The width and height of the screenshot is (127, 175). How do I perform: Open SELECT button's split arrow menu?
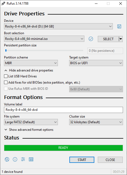pos(121,39)
